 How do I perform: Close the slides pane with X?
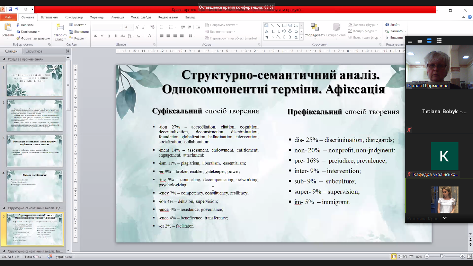68,51
